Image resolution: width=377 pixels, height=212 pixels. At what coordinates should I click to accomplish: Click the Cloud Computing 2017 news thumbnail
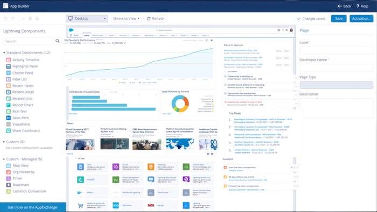tap(80, 144)
